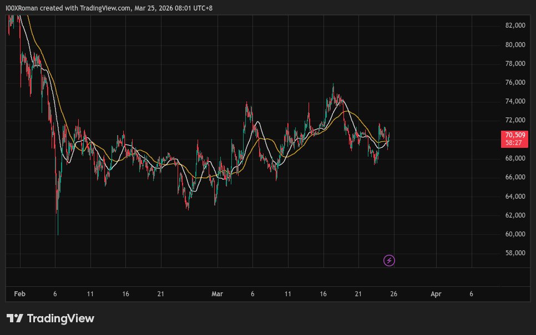Click the purple lightning bolt icon
This screenshot has height=335, width=536.
(x=390, y=260)
